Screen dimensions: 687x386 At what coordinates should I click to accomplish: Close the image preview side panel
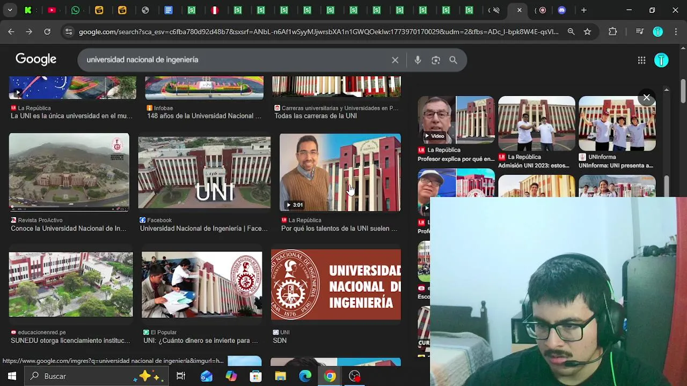[x=647, y=98]
